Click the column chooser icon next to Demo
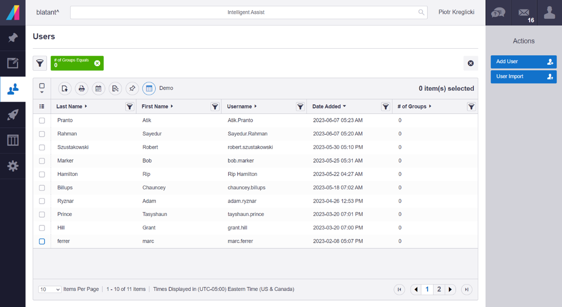This screenshot has height=307, width=562. 149,88
